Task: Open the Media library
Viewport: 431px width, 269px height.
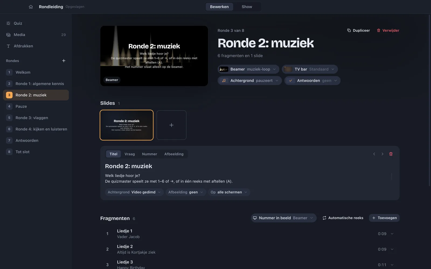Action: 36,35
